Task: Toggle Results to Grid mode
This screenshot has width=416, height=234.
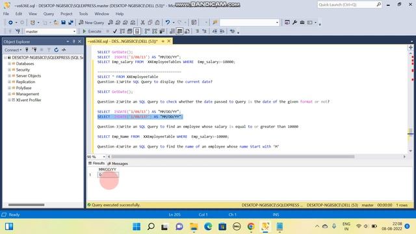Action: 179,31
